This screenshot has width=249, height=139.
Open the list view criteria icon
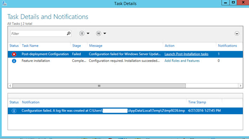coord(82,33)
